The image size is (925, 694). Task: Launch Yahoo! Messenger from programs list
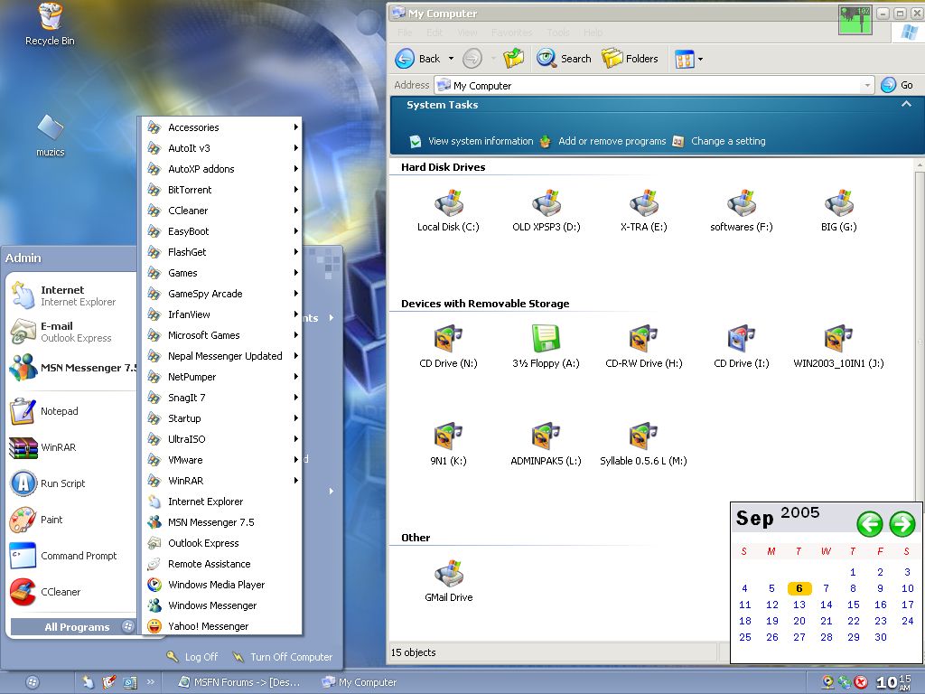[222, 626]
